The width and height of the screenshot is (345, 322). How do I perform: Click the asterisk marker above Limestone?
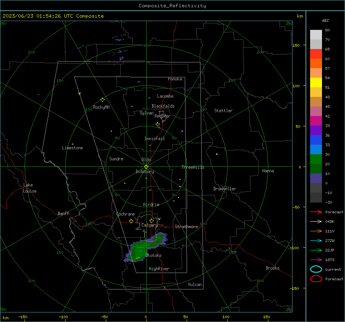[72, 144]
